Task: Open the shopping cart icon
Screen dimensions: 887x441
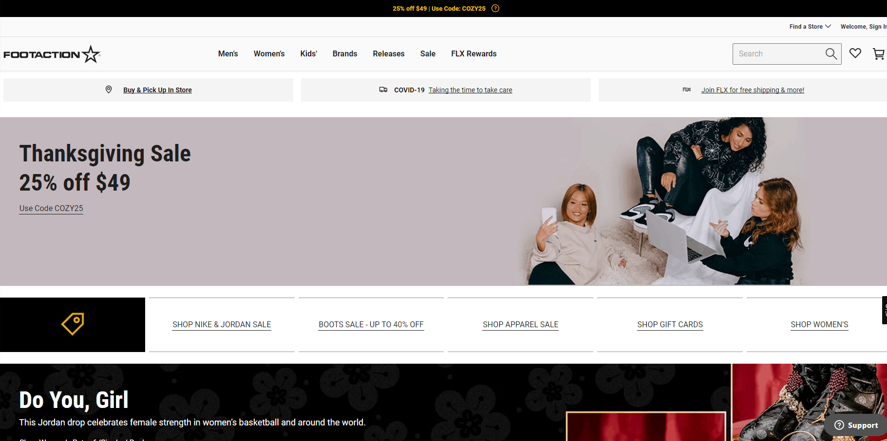Action: click(879, 54)
